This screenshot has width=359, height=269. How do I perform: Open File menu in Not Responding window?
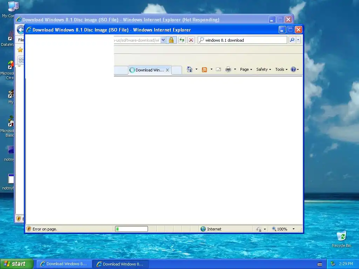coord(21,40)
